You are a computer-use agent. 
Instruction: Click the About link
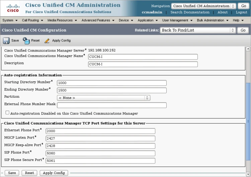pyautogui.click(x=223, y=12)
